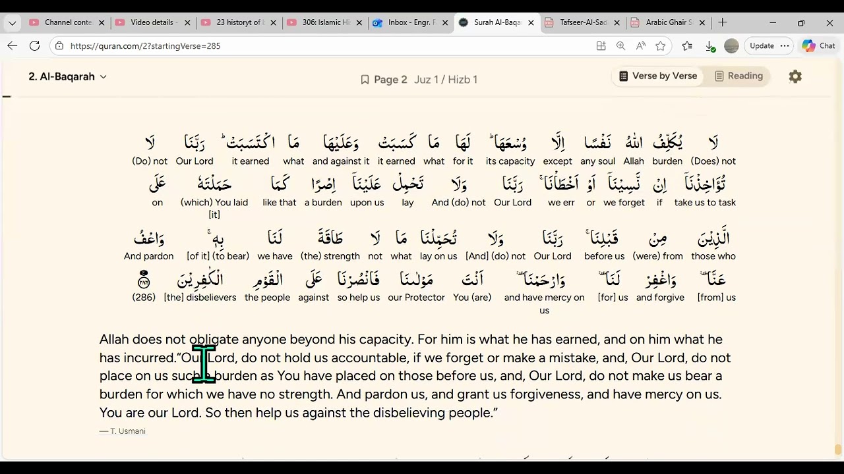
Task: Open the tab search dropdown arrow
Action: coord(12,22)
